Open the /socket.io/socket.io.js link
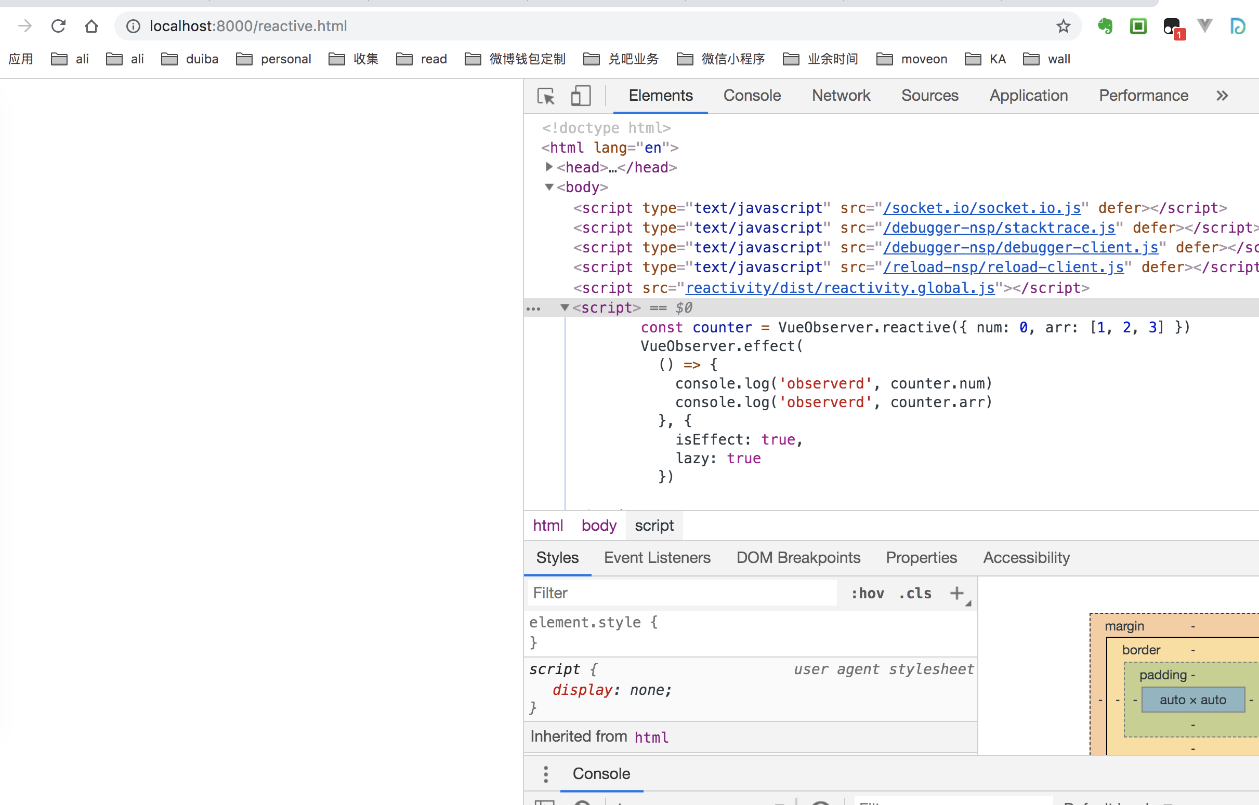The image size is (1259, 805). pos(982,208)
